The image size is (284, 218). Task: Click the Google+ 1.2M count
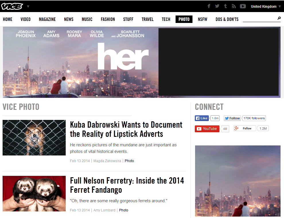[263, 129]
